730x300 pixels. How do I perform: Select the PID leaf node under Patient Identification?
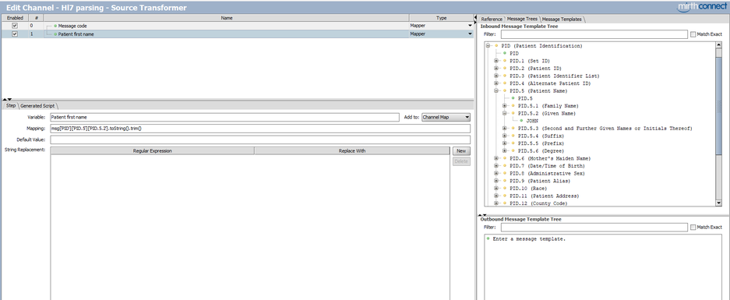tap(513, 54)
